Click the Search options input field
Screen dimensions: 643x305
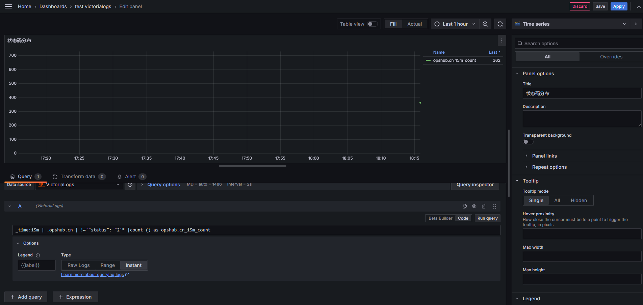pos(581,44)
